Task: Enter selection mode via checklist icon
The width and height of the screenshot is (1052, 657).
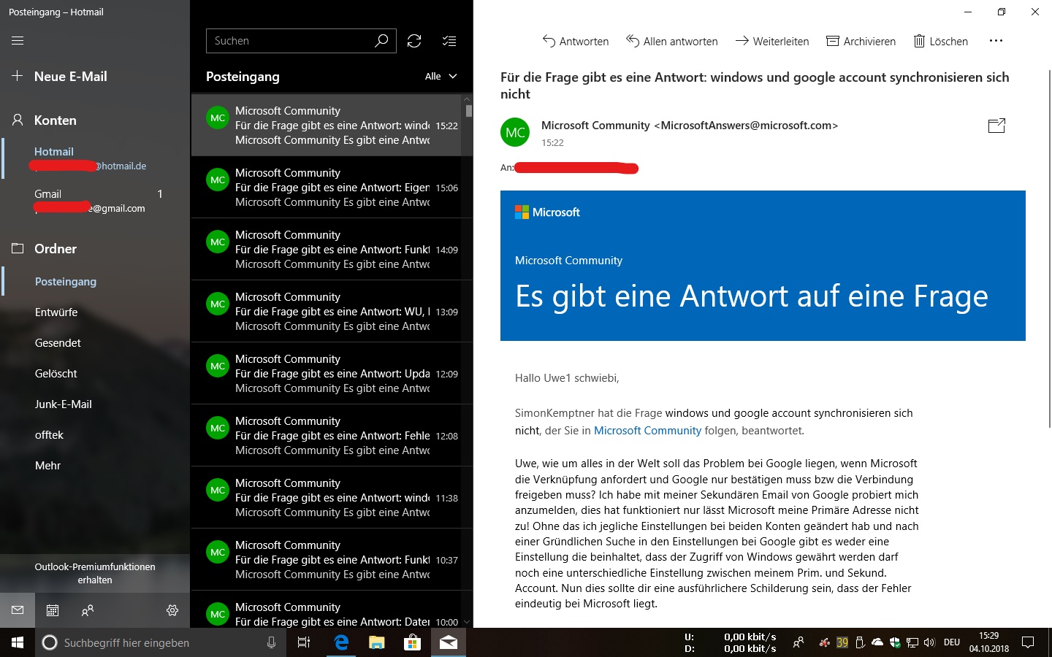Action: pyautogui.click(x=449, y=41)
